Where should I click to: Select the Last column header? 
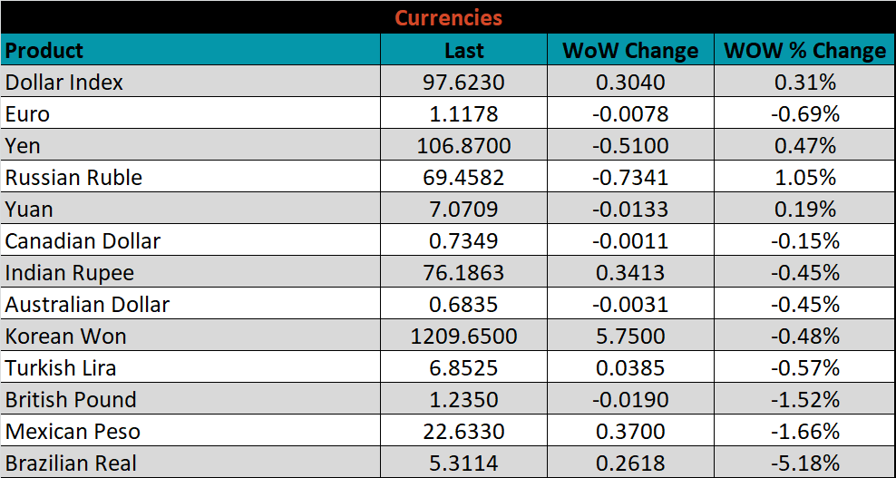coord(463,51)
